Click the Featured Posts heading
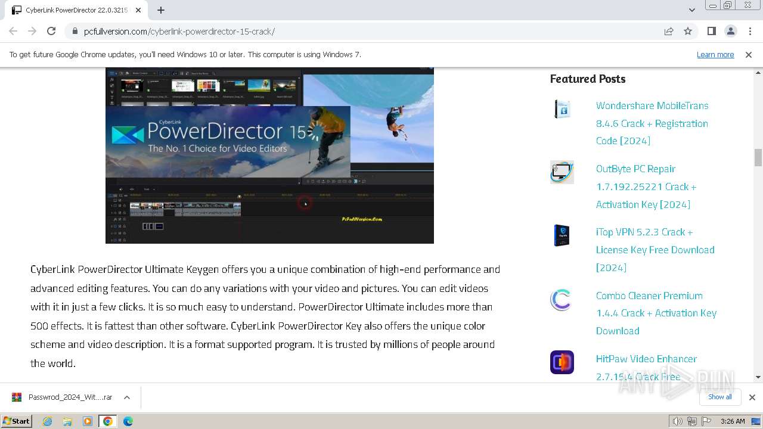763x429 pixels. pyautogui.click(x=588, y=79)
